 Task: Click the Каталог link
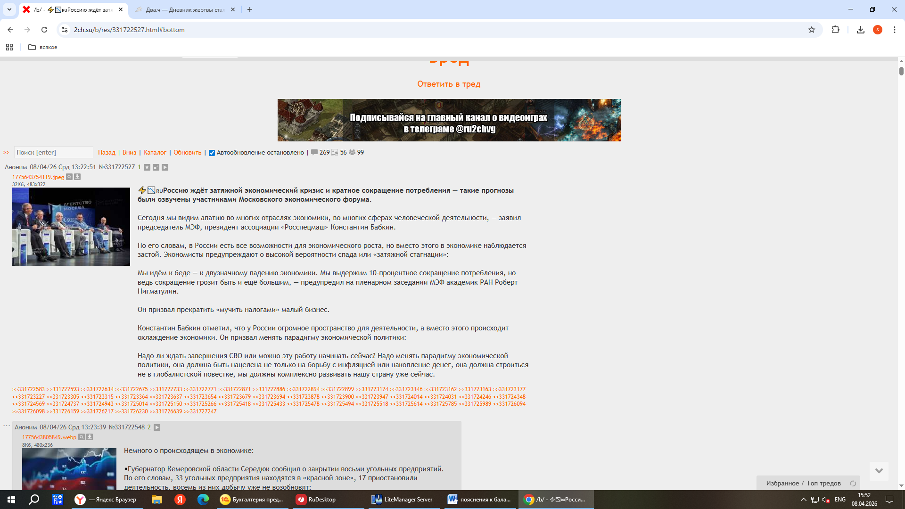[x=155, y=153]
